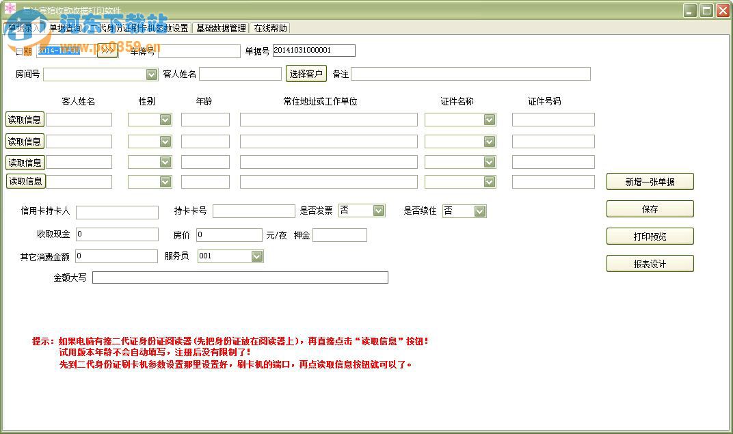Viewport: 733px width, 434px height.
Task: Open the 基础数据管理 tab
Action: (x=222, y=28)
